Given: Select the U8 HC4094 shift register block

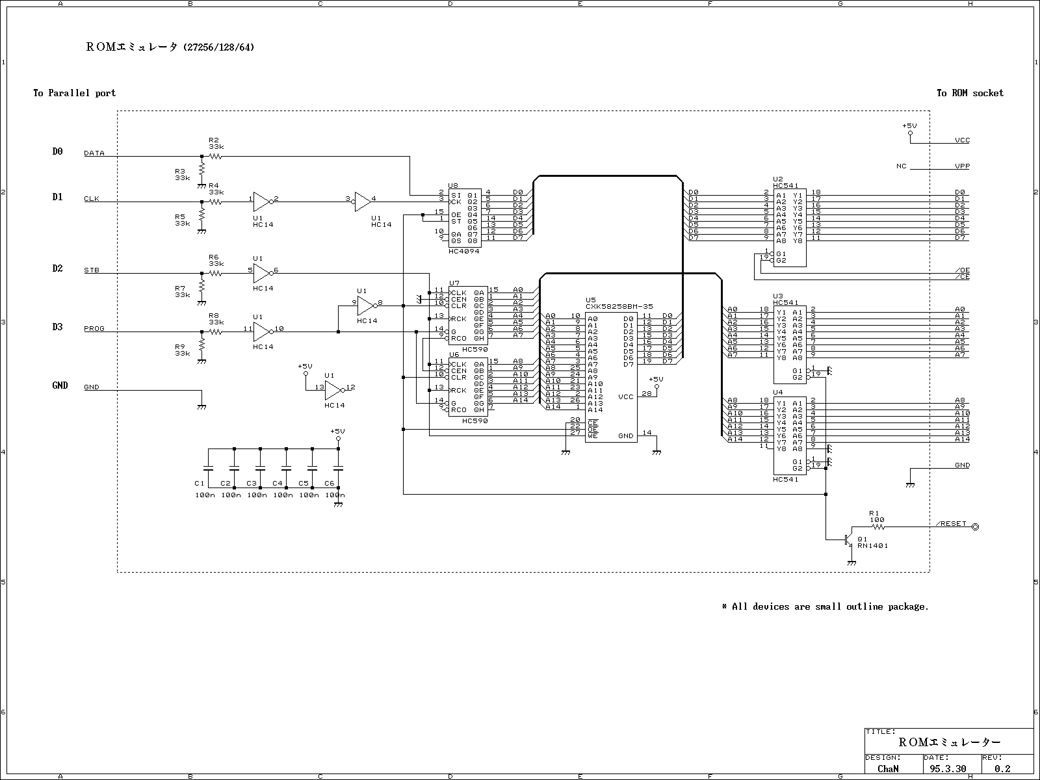Looking at the screenshot, I should pyautogui.click(x=464, y=218).
